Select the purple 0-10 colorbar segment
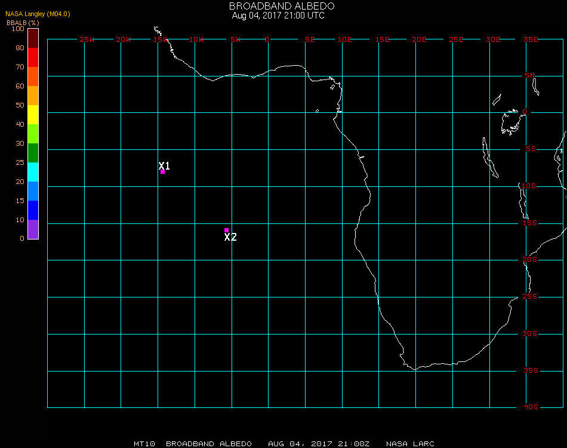Viewport: 567px width, 448px height. (33, 229)
